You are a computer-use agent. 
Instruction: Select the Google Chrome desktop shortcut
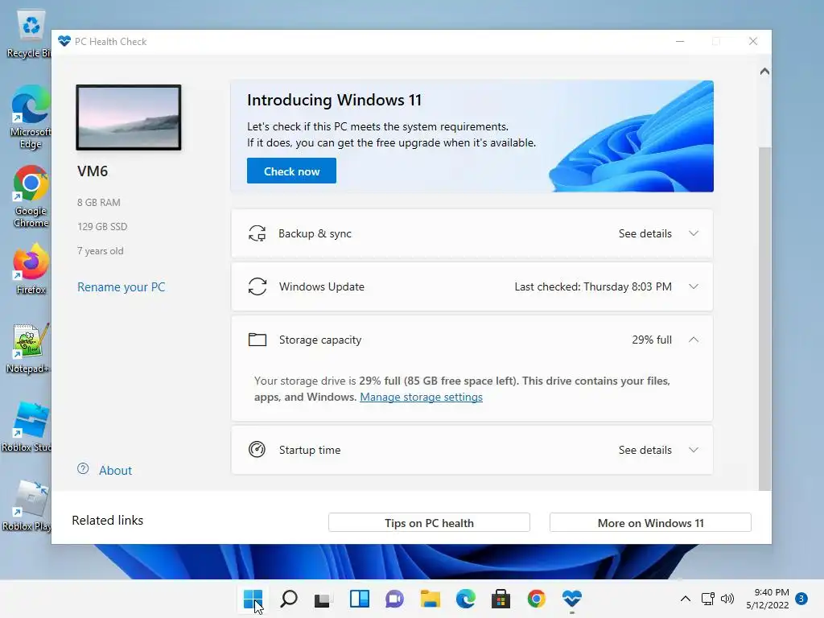(31, 196)
